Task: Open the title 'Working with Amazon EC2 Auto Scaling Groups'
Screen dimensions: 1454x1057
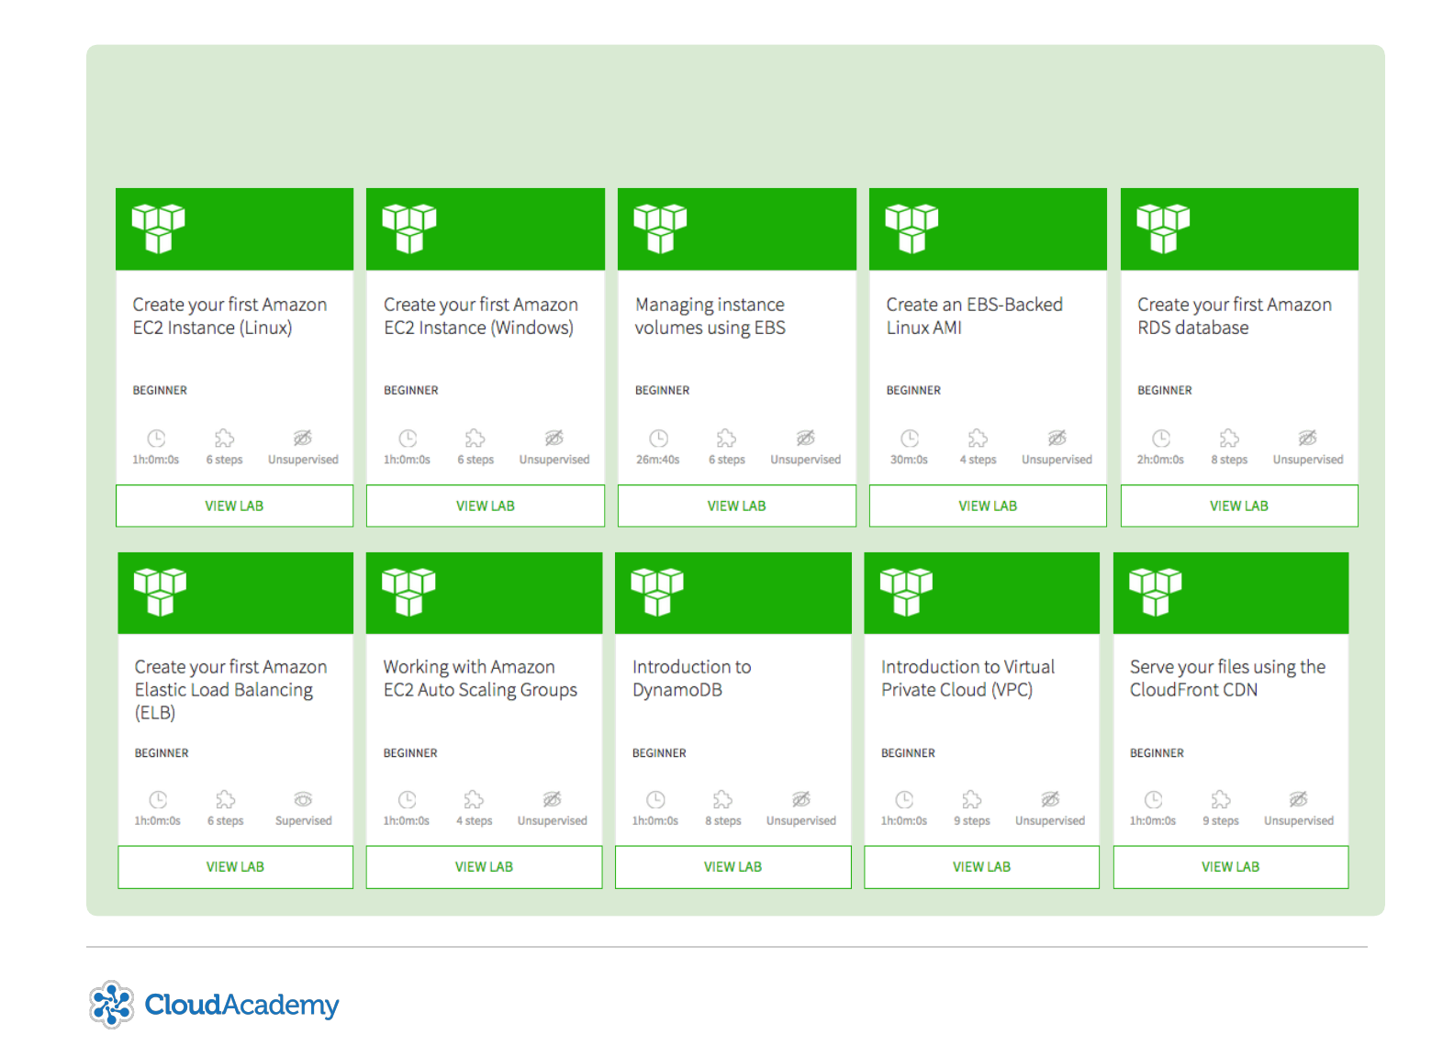Action: (x=480, y=678)
